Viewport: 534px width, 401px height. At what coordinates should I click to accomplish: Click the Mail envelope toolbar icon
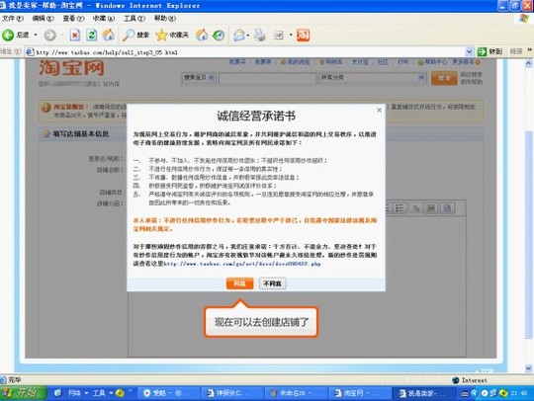click(239, 35)
